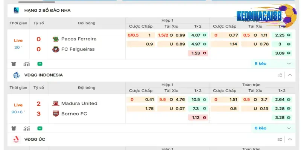Click the shirt icon under Pacos Ferreira match
301x150 pixels.
14,64
